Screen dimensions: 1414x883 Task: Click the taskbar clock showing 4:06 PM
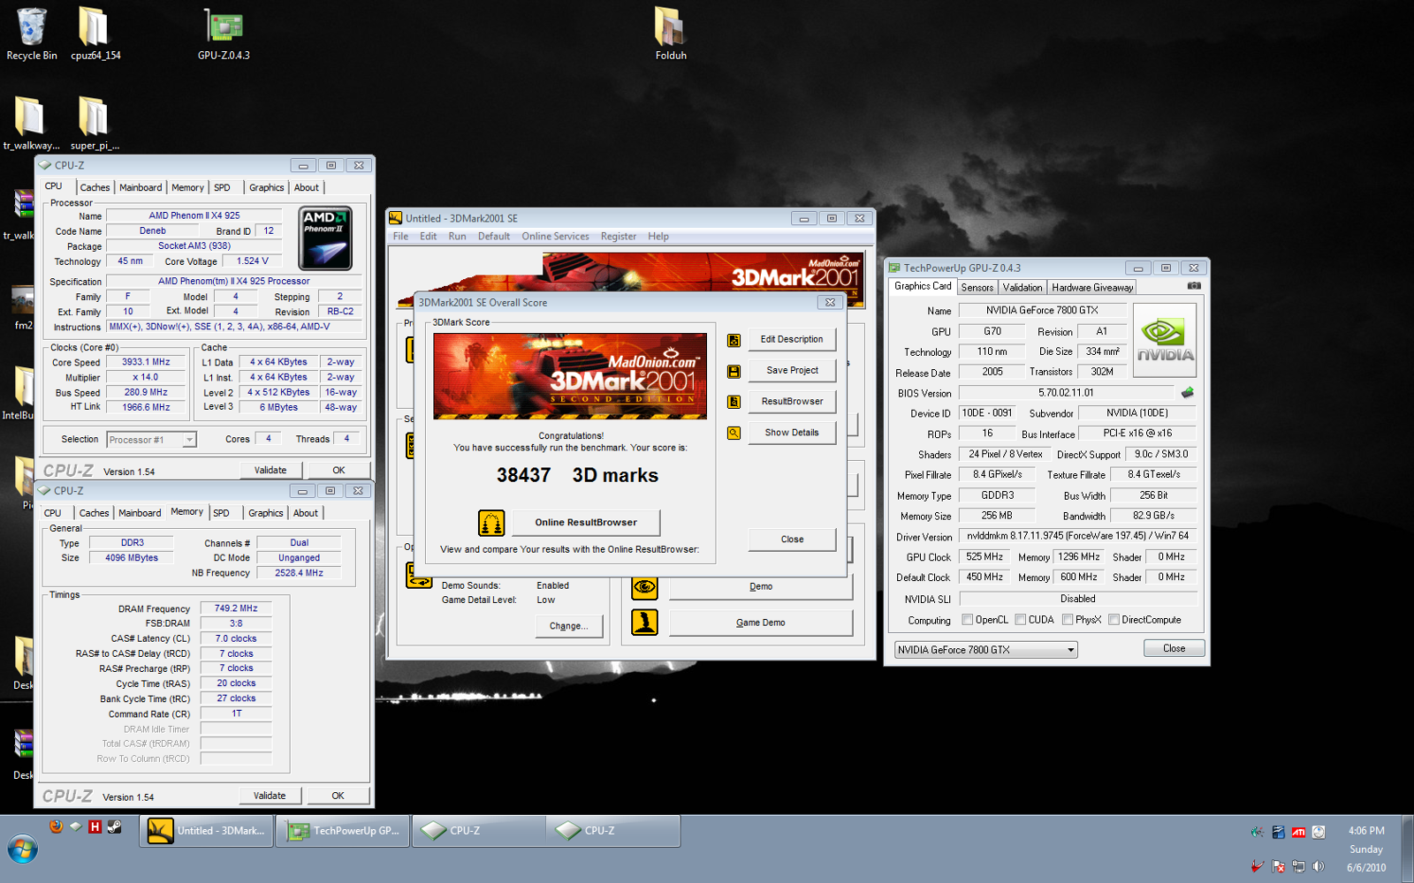(1366, 831)
